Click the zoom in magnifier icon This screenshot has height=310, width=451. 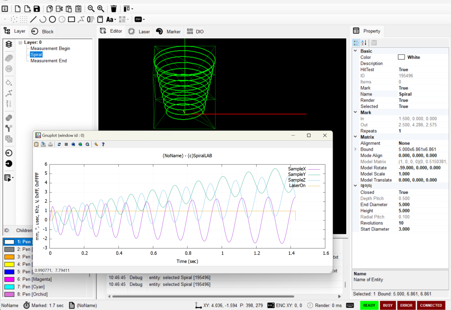point(101,9)
